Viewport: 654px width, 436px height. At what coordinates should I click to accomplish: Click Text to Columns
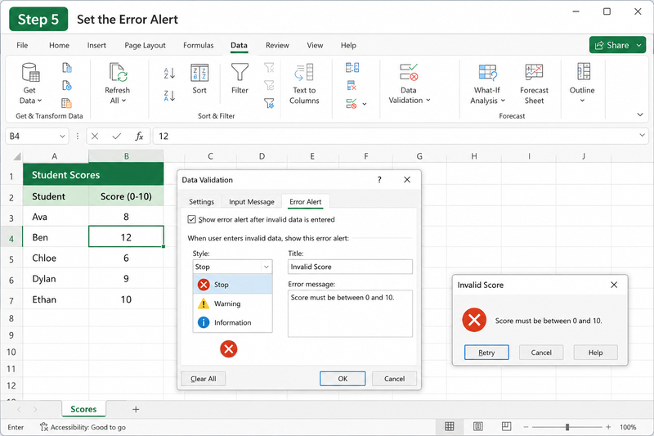304,83
